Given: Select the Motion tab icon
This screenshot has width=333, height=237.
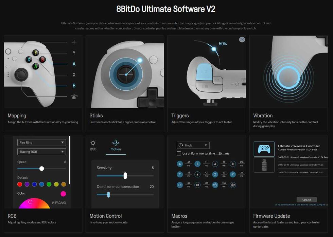Looking at the screenshot, I should pyautogui.click(x=116, y=143).
